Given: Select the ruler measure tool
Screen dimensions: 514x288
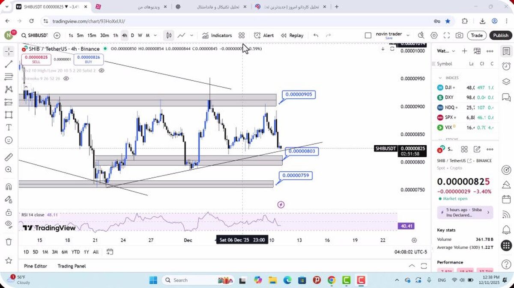Looking at the screenshot, I should coord(9,157).
